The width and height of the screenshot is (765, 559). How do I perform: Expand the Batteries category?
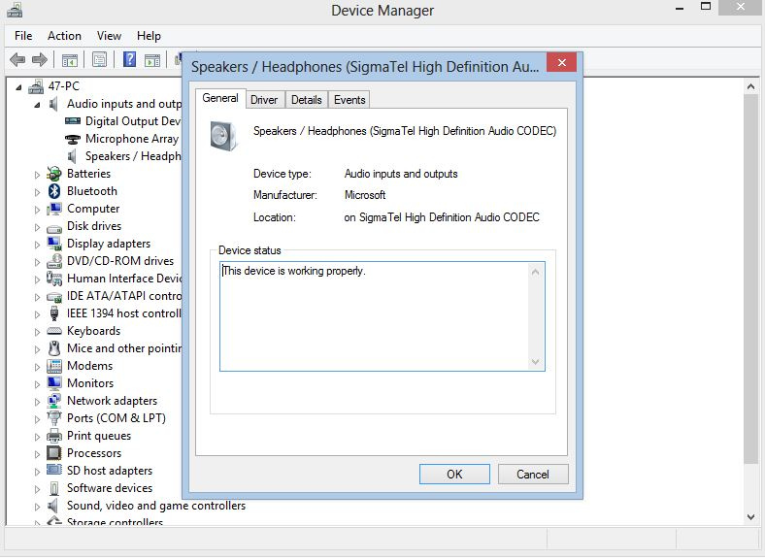point(38,175)
